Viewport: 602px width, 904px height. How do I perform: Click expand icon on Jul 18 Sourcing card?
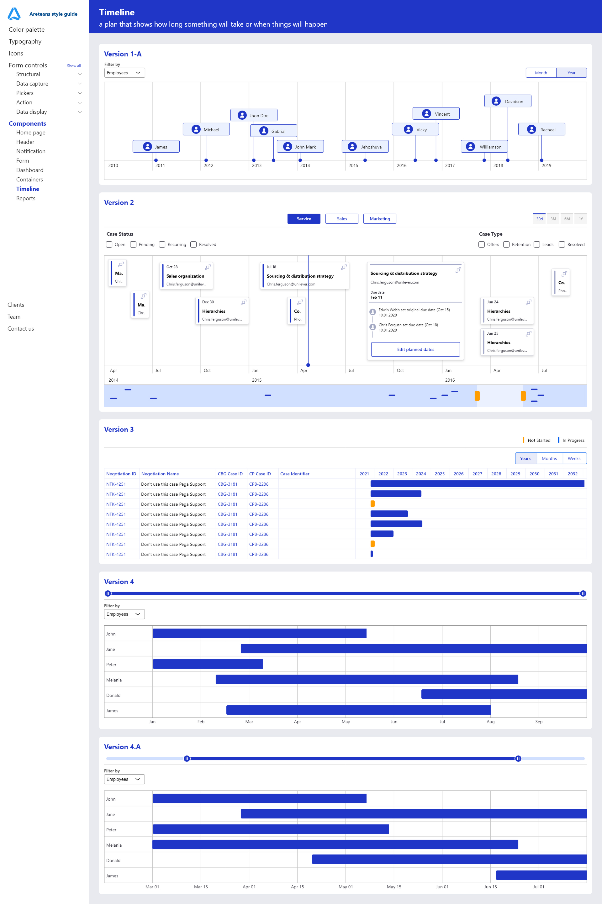344,267
